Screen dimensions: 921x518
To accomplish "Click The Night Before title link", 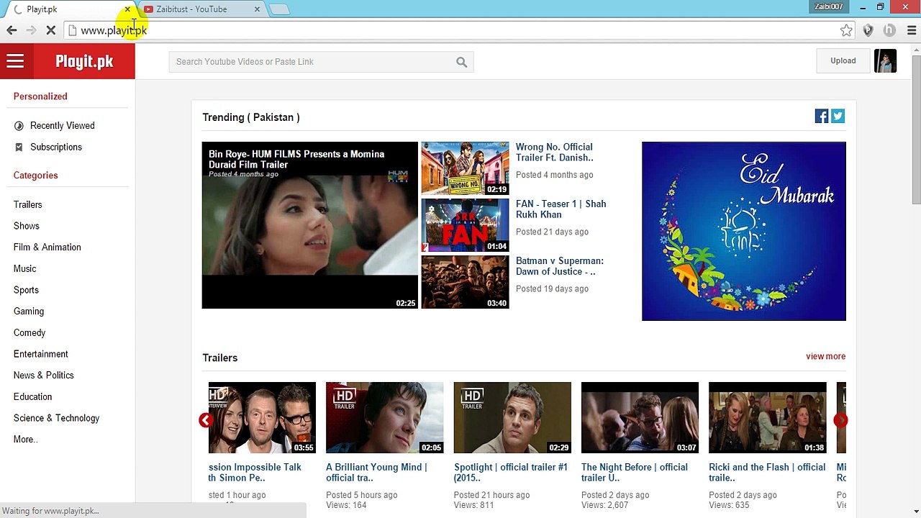I will click(635, 473).
